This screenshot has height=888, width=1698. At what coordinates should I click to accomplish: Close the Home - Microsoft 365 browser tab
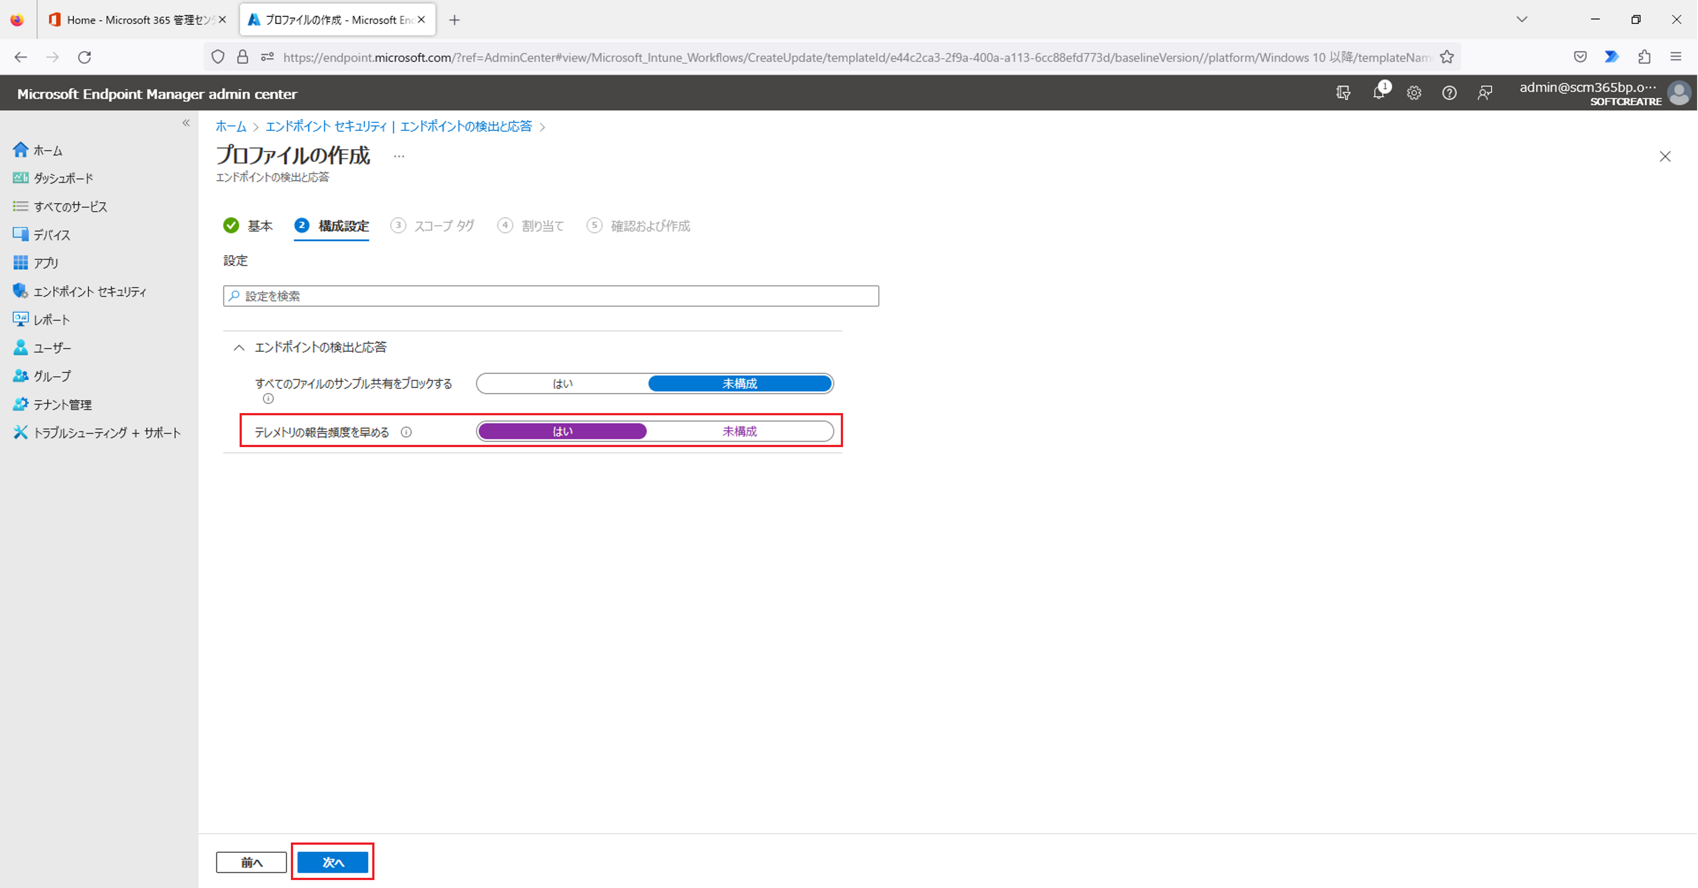(223, 20)
